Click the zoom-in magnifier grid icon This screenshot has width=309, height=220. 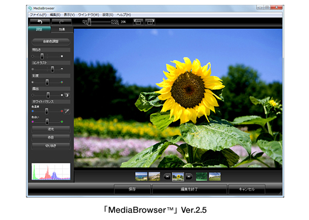coord(115,22)
